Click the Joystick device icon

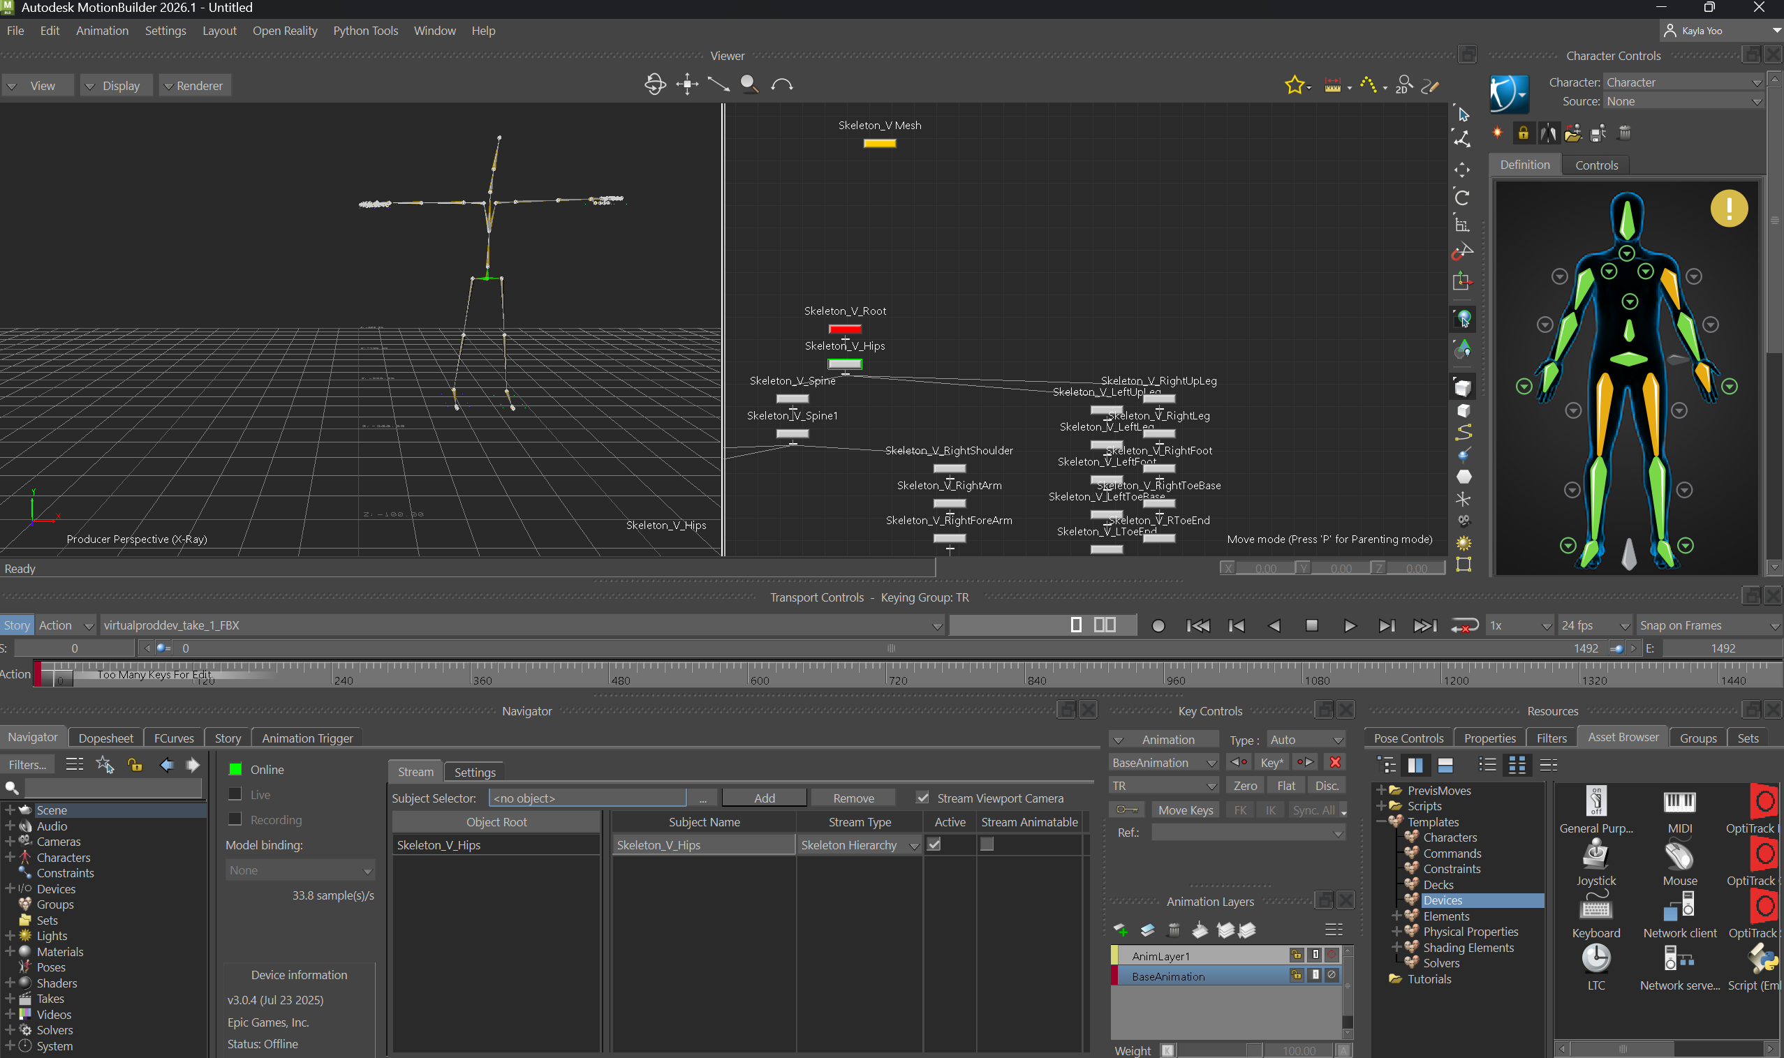(x=1595, y=855)
